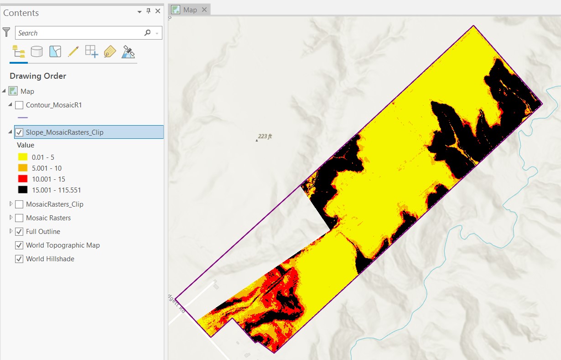Enable the Contour_MosaicR1 layer checkbox
Image resolution: width=561 pixels, height=360 pixels.
[19, 105]
